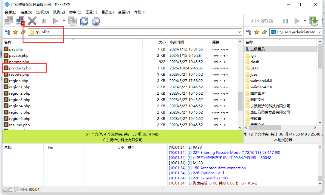
Task: Sort remote files by 修改时间 column header
Action: pos(177,42)
